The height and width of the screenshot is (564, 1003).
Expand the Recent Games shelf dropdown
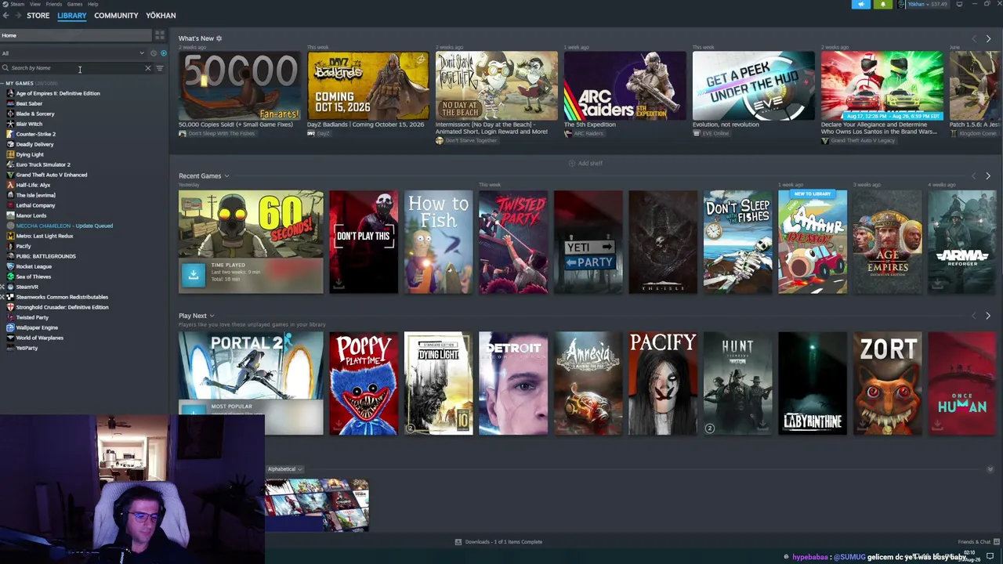[x=226, y=176]
